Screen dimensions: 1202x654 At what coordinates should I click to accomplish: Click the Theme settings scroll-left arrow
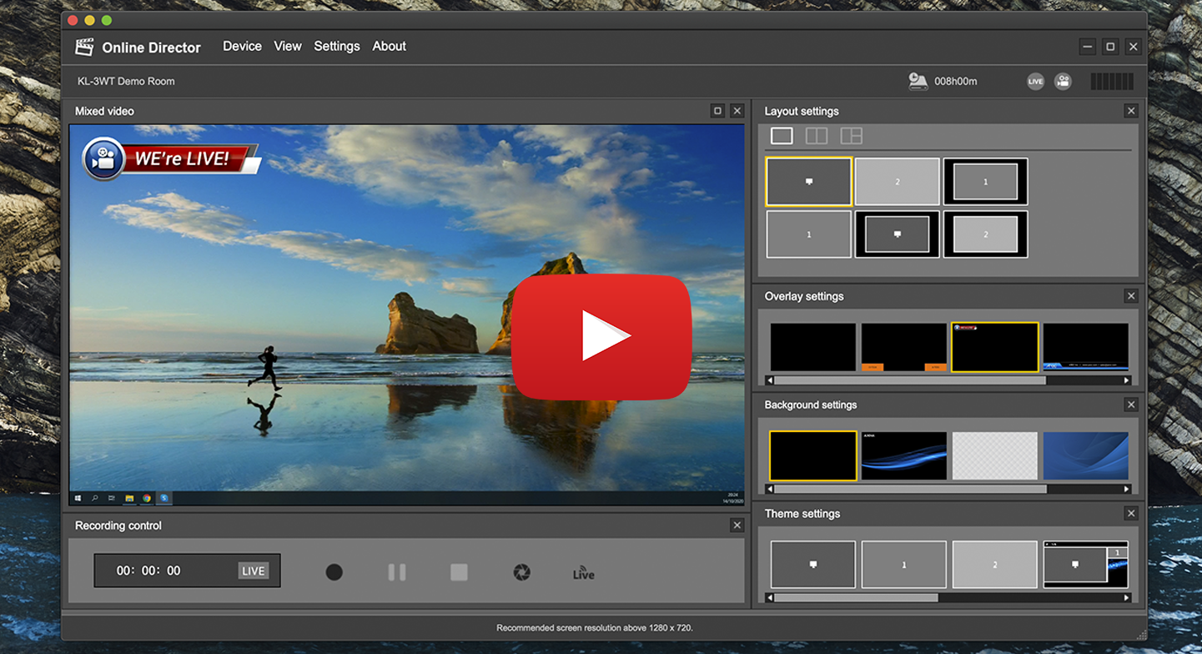click(769, 597)
